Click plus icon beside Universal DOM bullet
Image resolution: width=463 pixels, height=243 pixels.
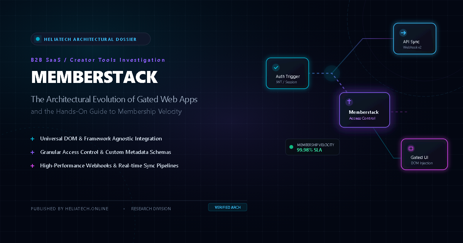coord(32,139)
